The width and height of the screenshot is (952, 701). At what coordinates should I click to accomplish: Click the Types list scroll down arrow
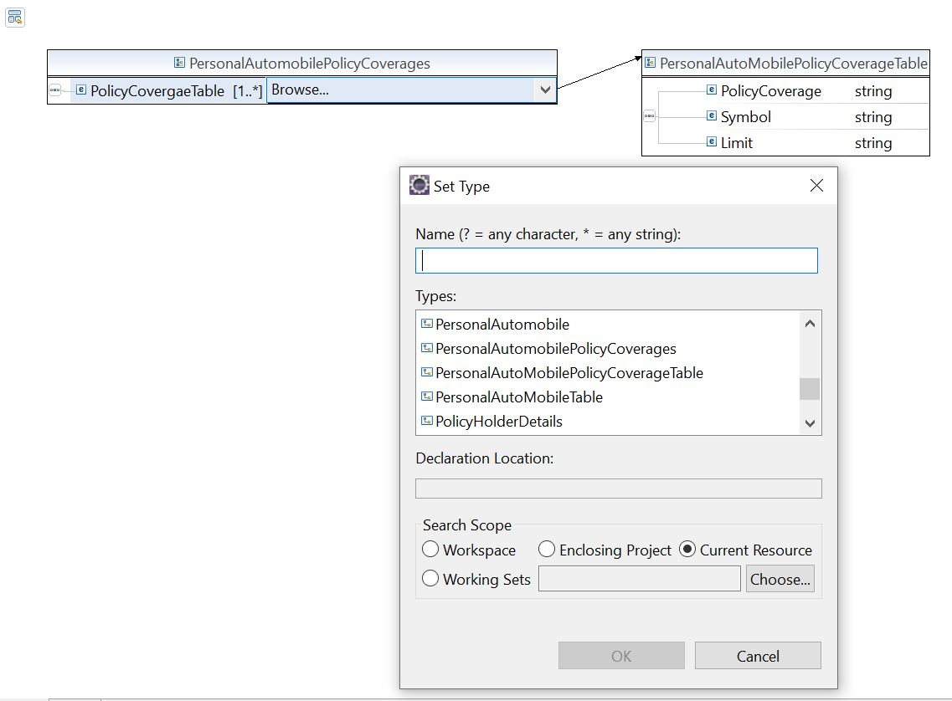(x=810, y=423)
